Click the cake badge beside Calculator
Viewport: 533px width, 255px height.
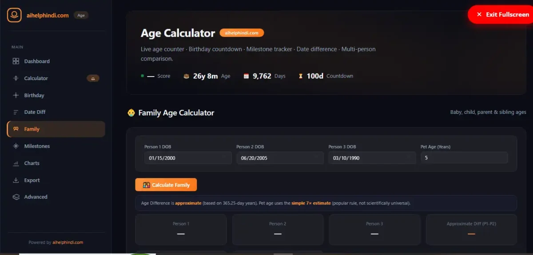coord(93,78)
